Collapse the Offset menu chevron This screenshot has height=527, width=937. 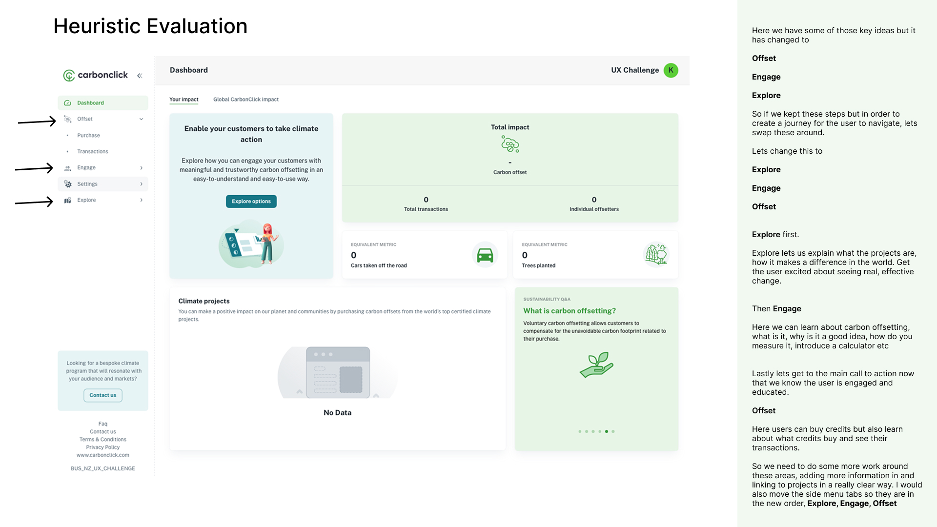141,119
